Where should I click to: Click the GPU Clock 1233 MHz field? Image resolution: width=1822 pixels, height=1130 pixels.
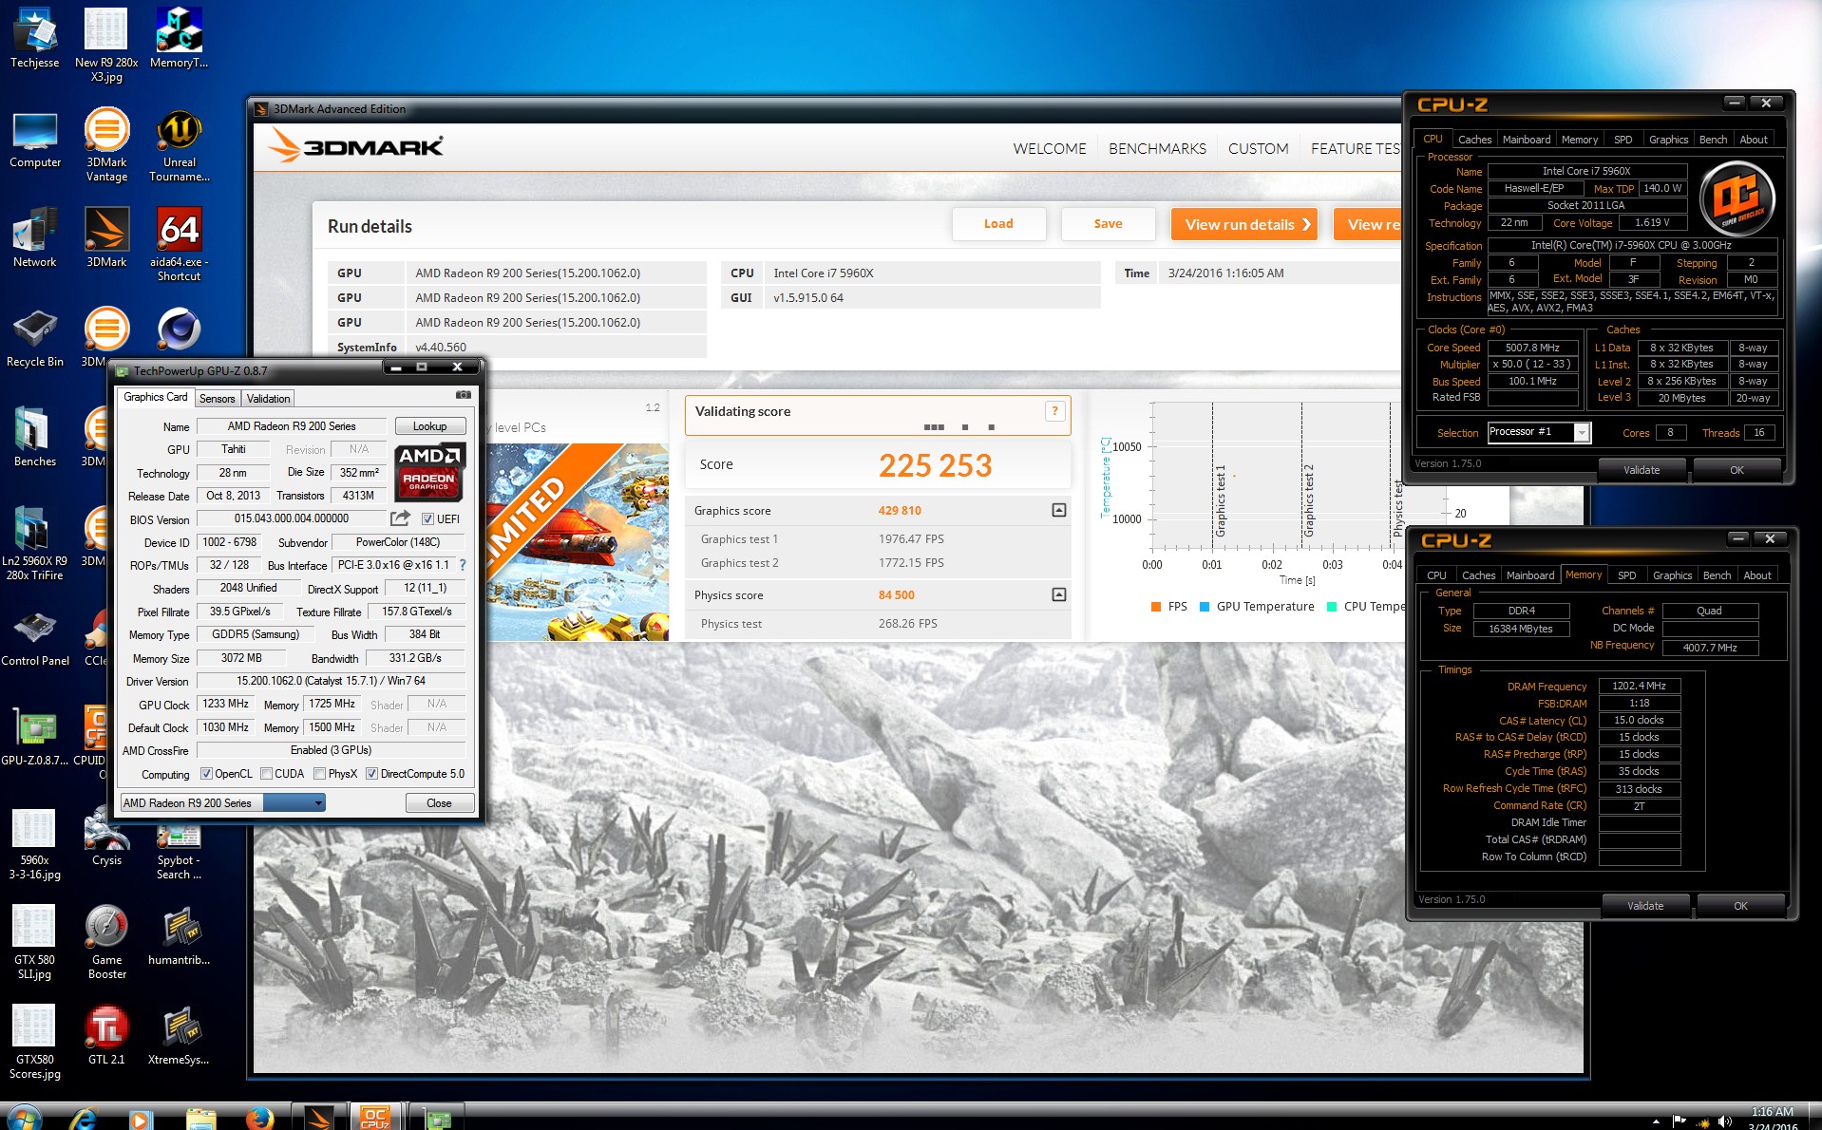(x=226, y=704)
